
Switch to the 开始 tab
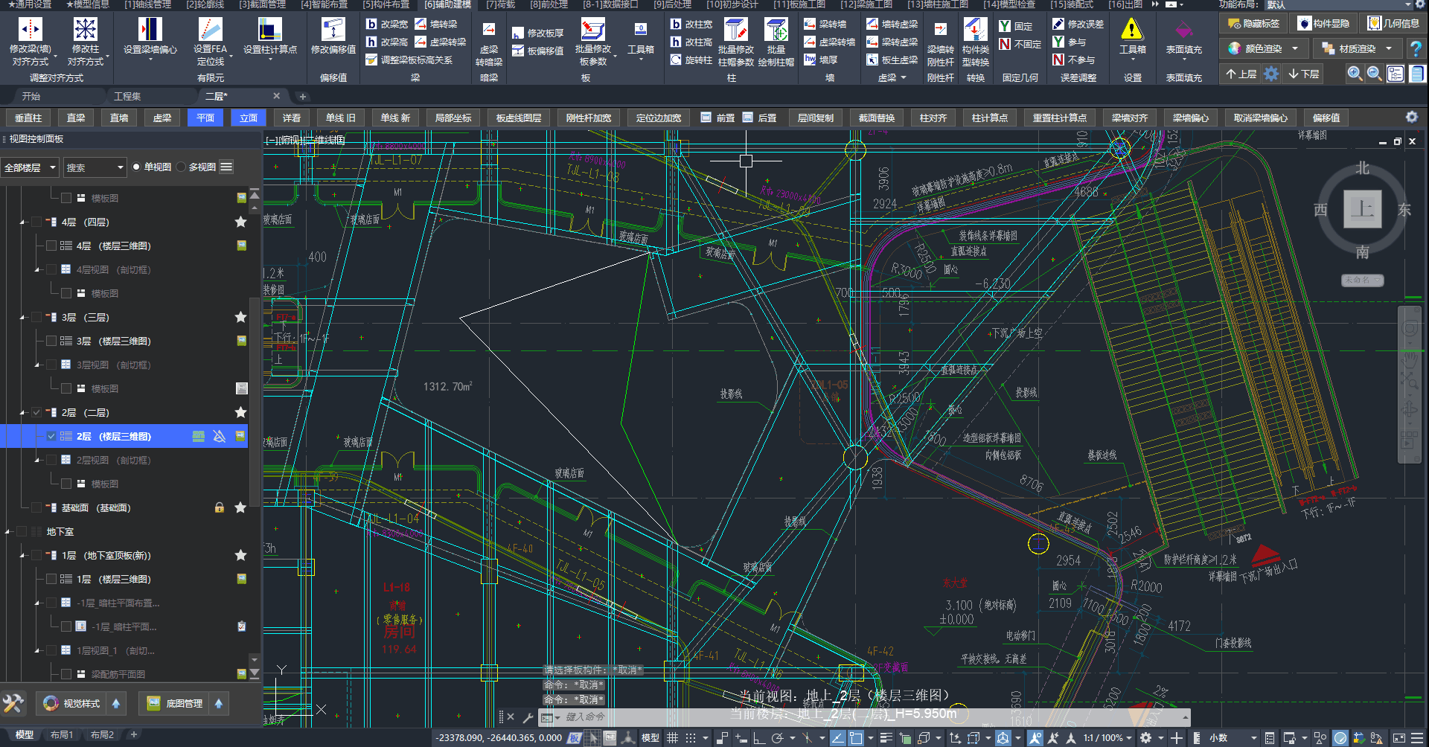pos(31,96)
